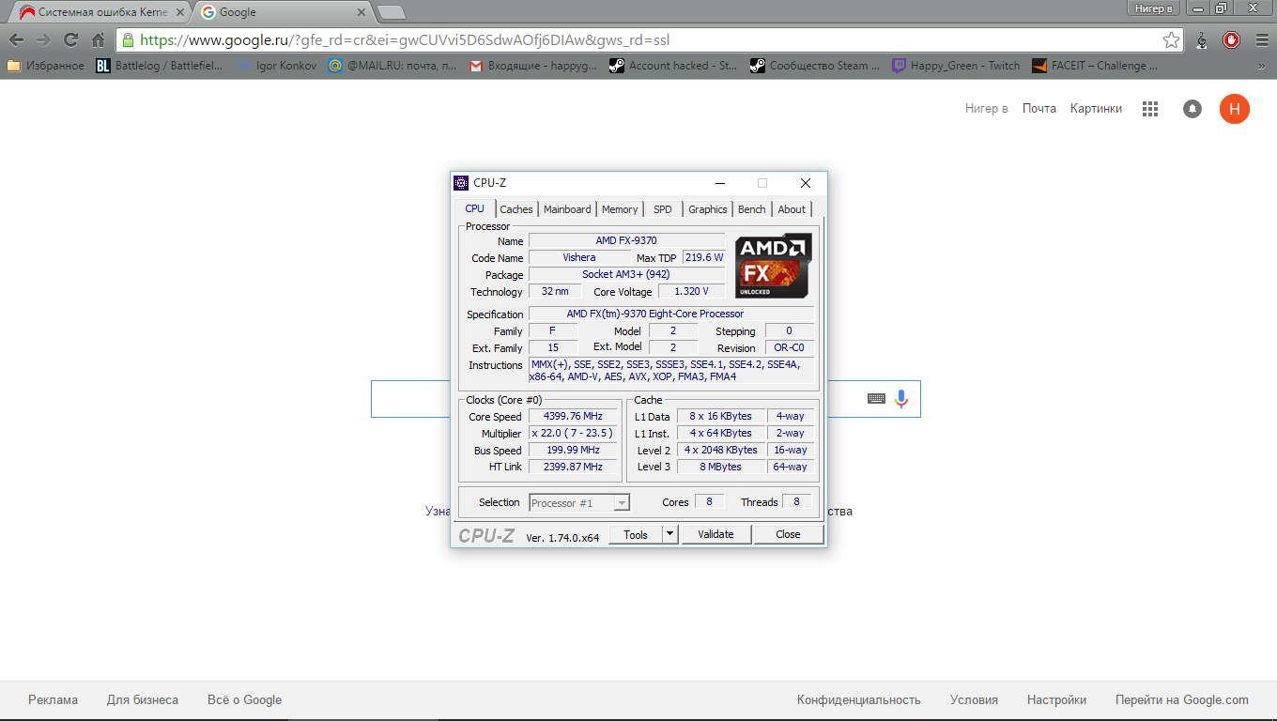The width and height of the screenshot is (1277, 721).
Task: Open the Избранное bookmarks folder
Action: (45, 66)
